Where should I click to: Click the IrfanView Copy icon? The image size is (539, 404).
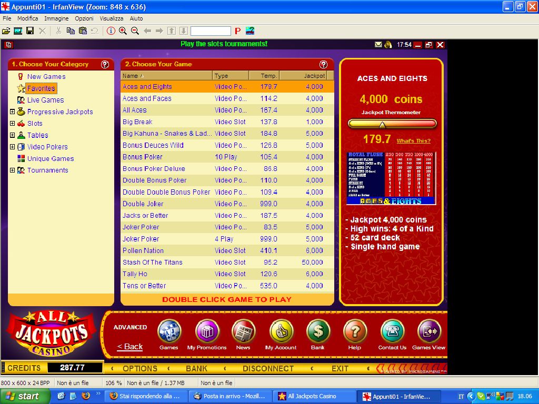coord(71,31)
